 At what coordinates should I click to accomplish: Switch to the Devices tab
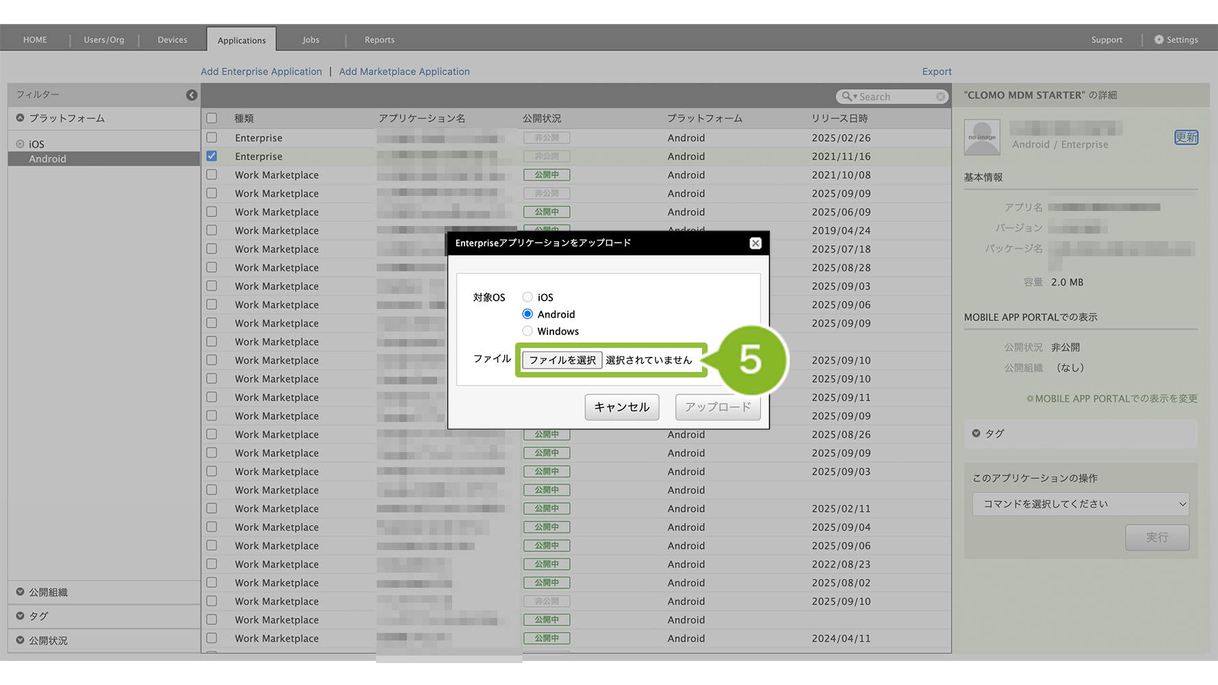coord(172,40)
